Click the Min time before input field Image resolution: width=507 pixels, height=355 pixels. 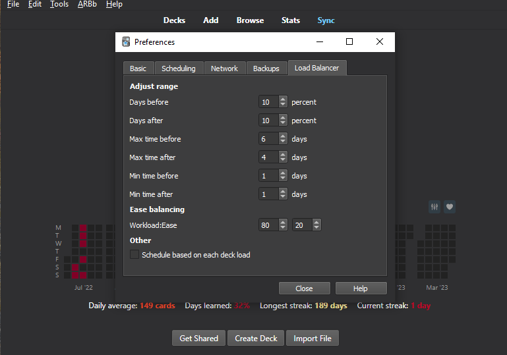pos(268,176)
